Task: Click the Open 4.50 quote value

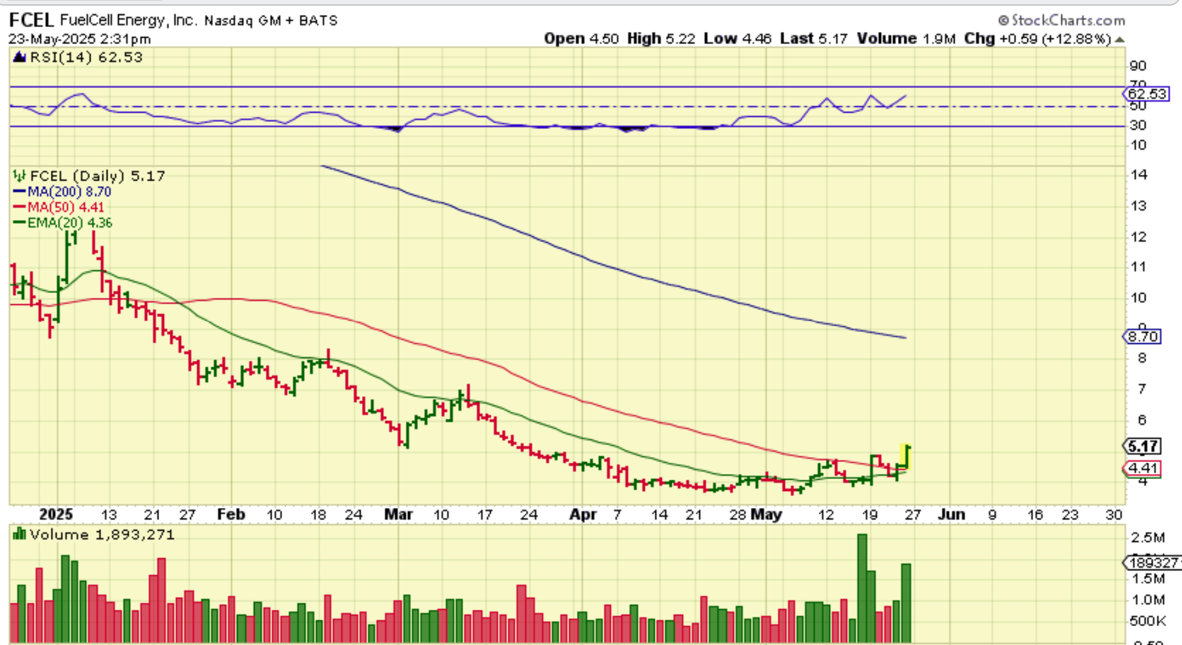Action: tap(581, 38)
